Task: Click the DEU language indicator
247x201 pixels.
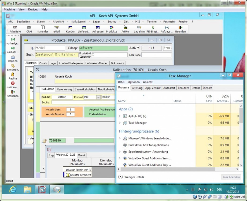Action: tap(219, 190)
